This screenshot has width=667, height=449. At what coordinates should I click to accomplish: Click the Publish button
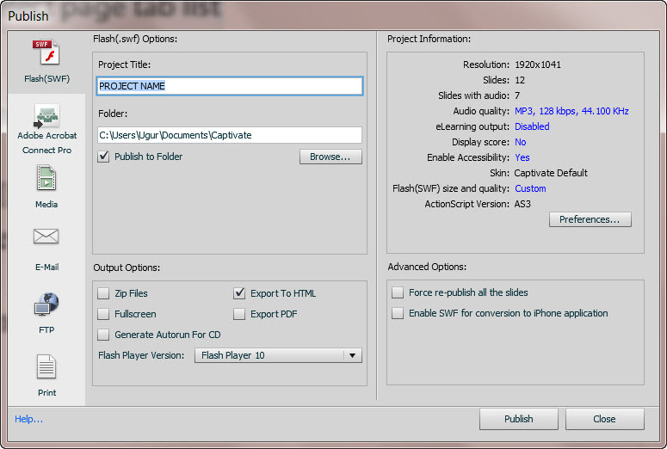(x=519, y=419)
